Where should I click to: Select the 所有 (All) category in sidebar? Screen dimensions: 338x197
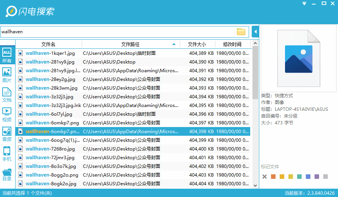7,55
